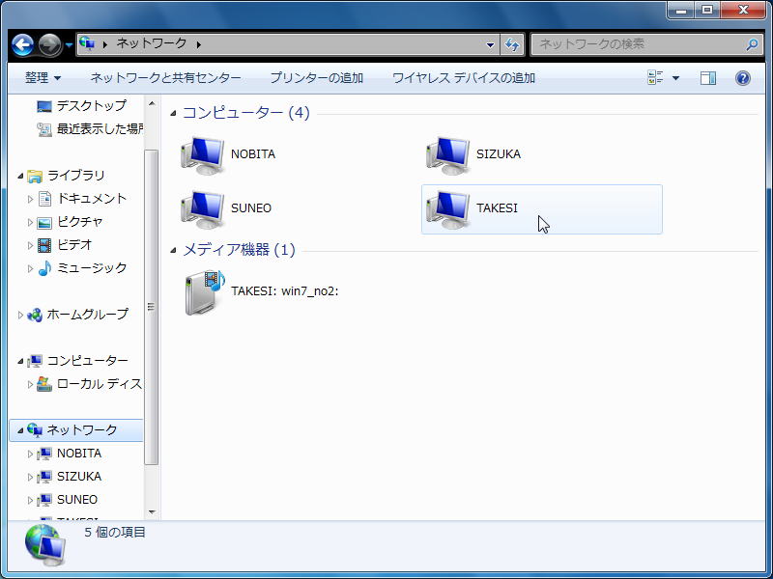Collapse the メディア機器 (1) group
773x579 pixels.
[x=173, y=251]
